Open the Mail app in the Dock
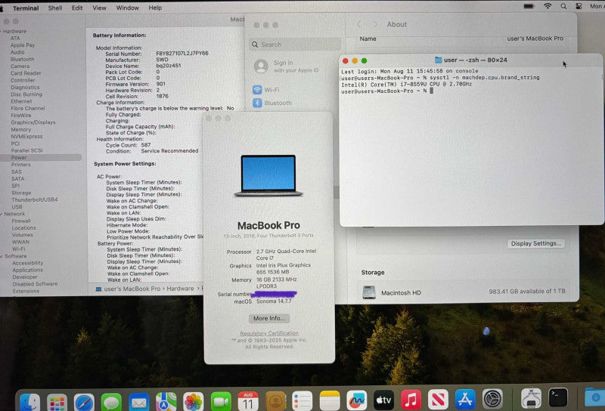 coord(139,402)
